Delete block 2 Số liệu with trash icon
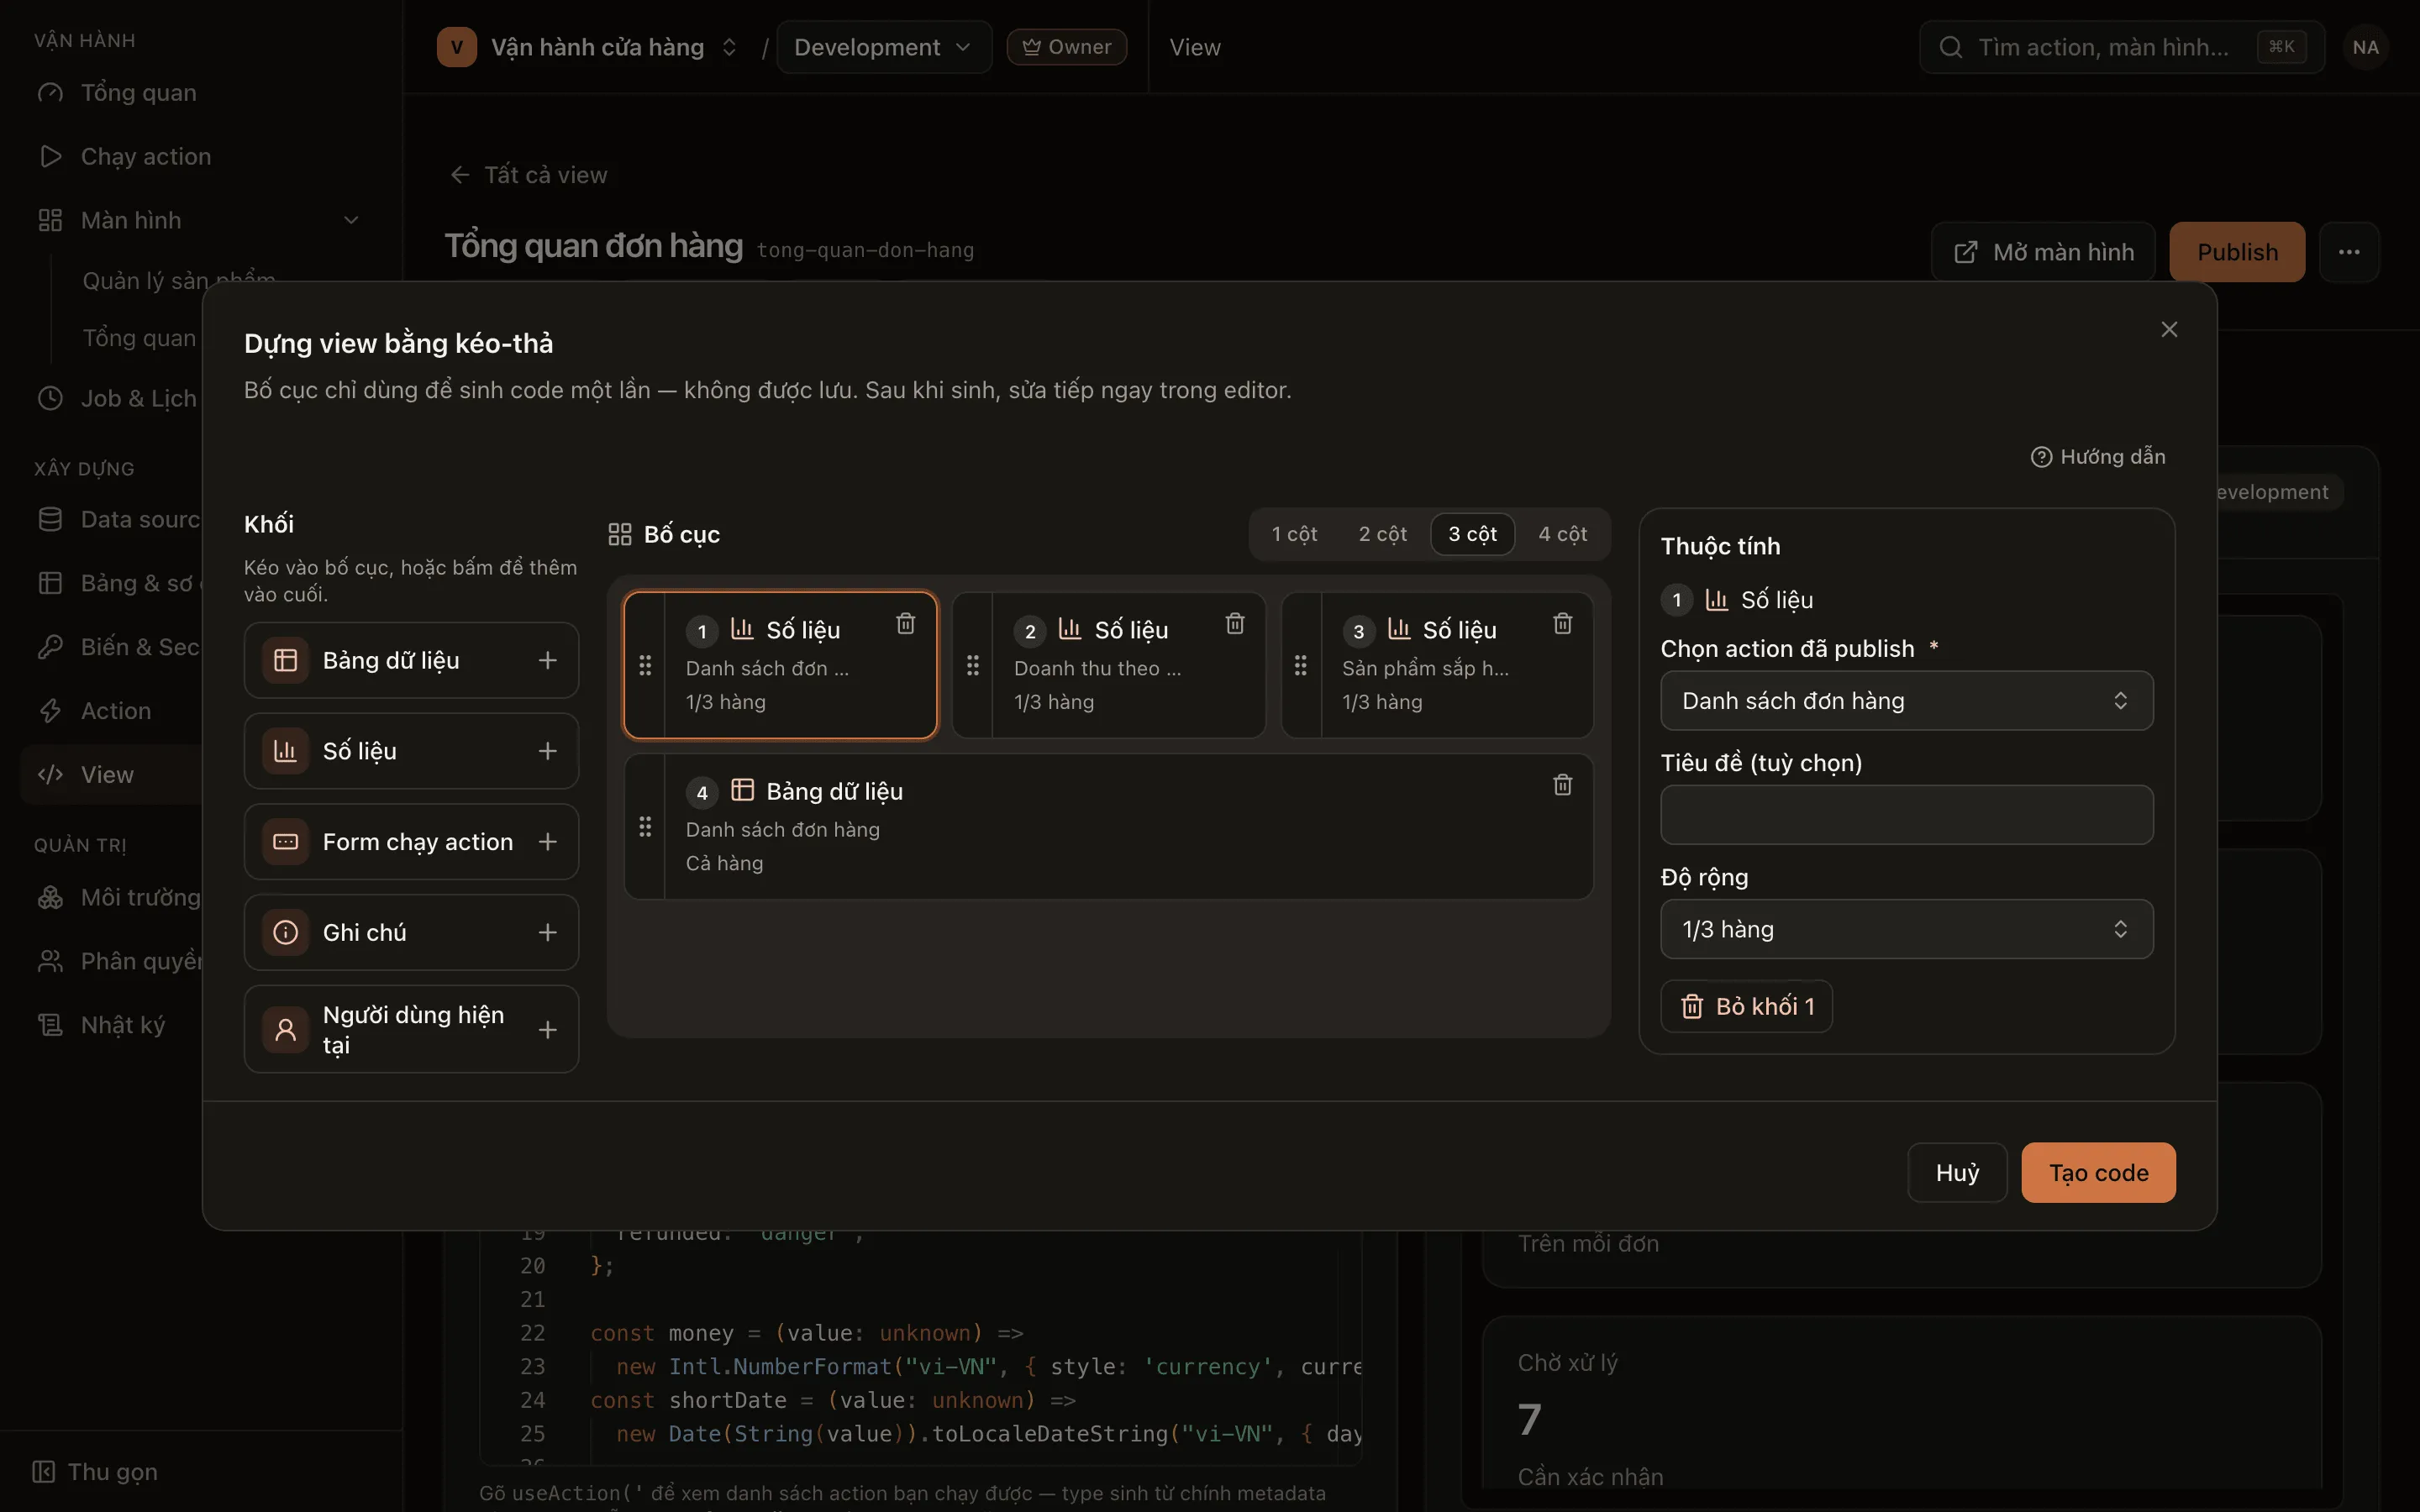 pyautogui.click(x=1235, y=624)
